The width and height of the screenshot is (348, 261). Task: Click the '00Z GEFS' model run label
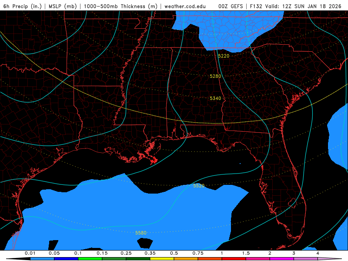(x=231, y=6)
